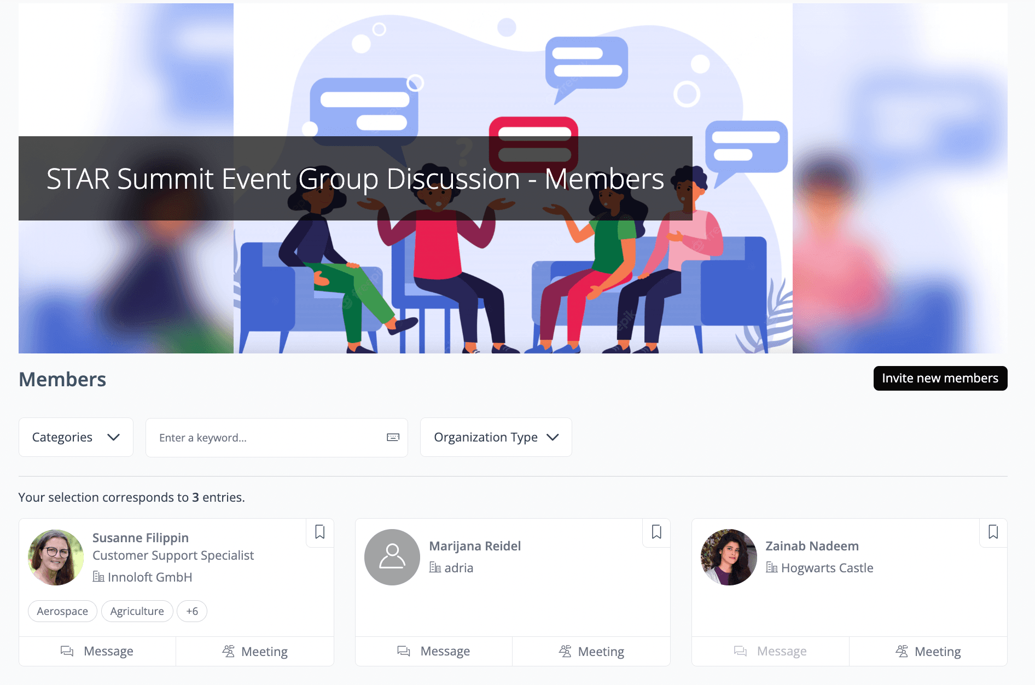1035x685 pixels.
Task: Toggle bookmark on Zainab Nadeem's card
Action: 993,532
